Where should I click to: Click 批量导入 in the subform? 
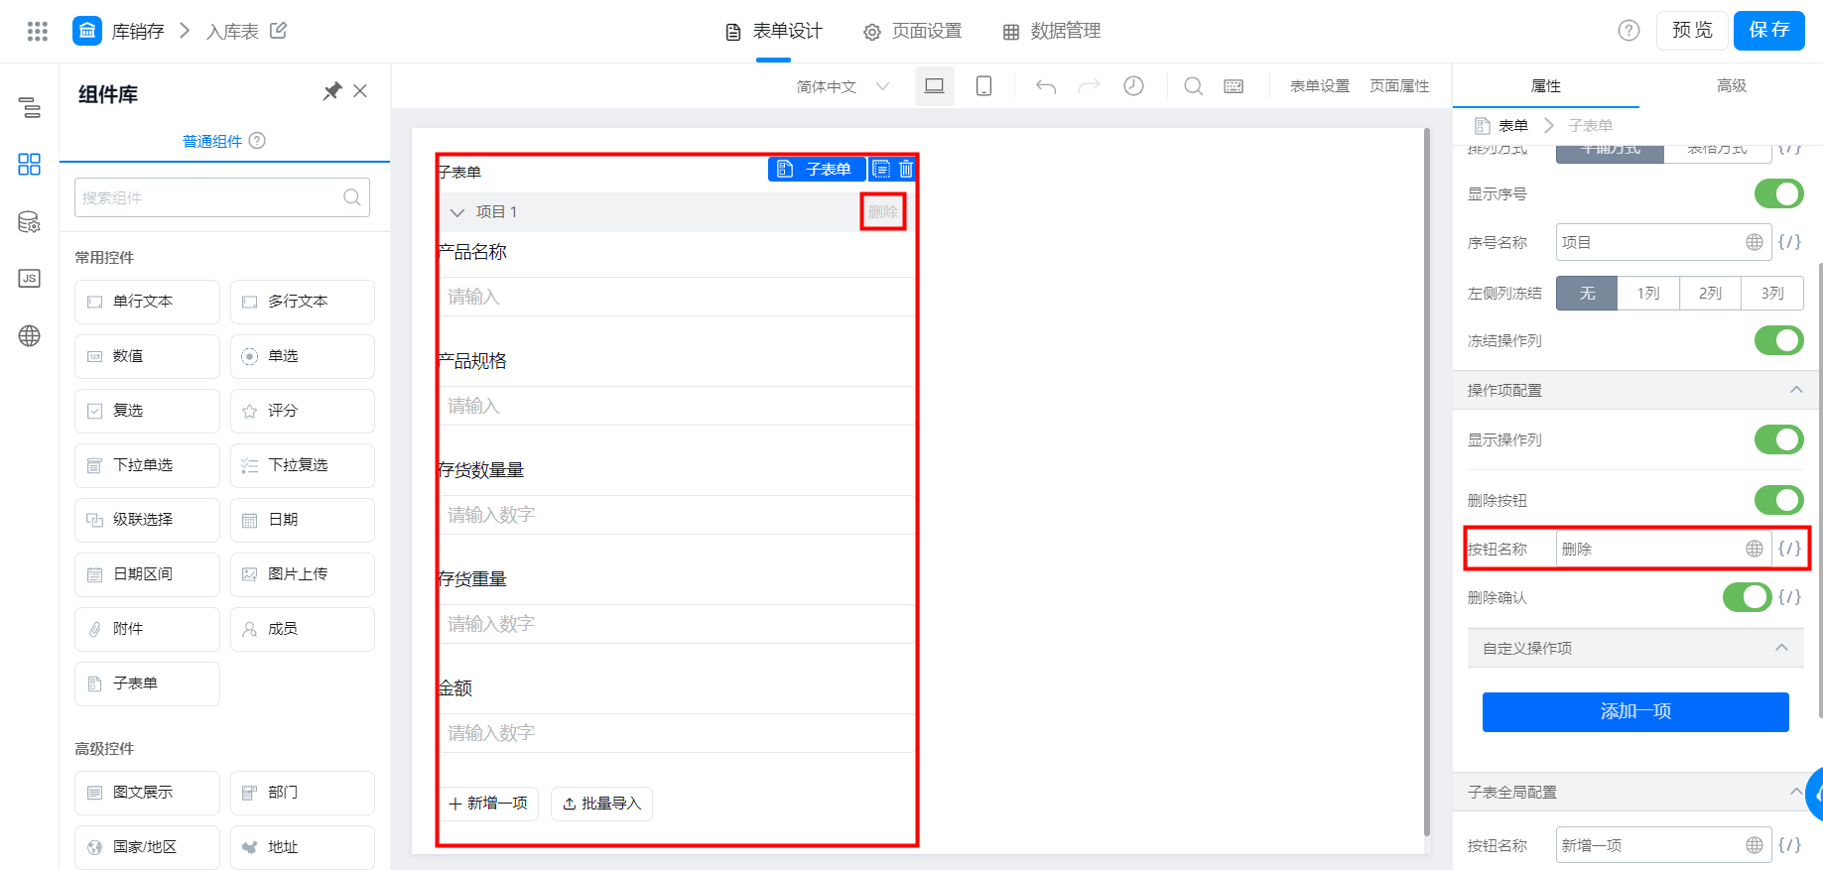tap(601, 804)
